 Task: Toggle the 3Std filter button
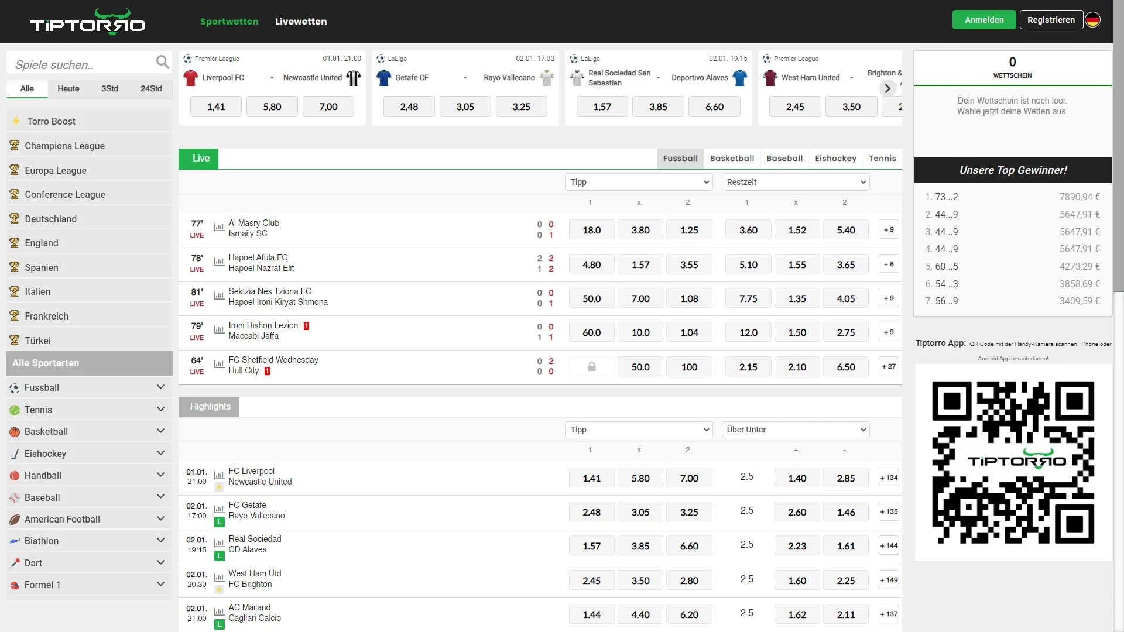tap(108, 88)
